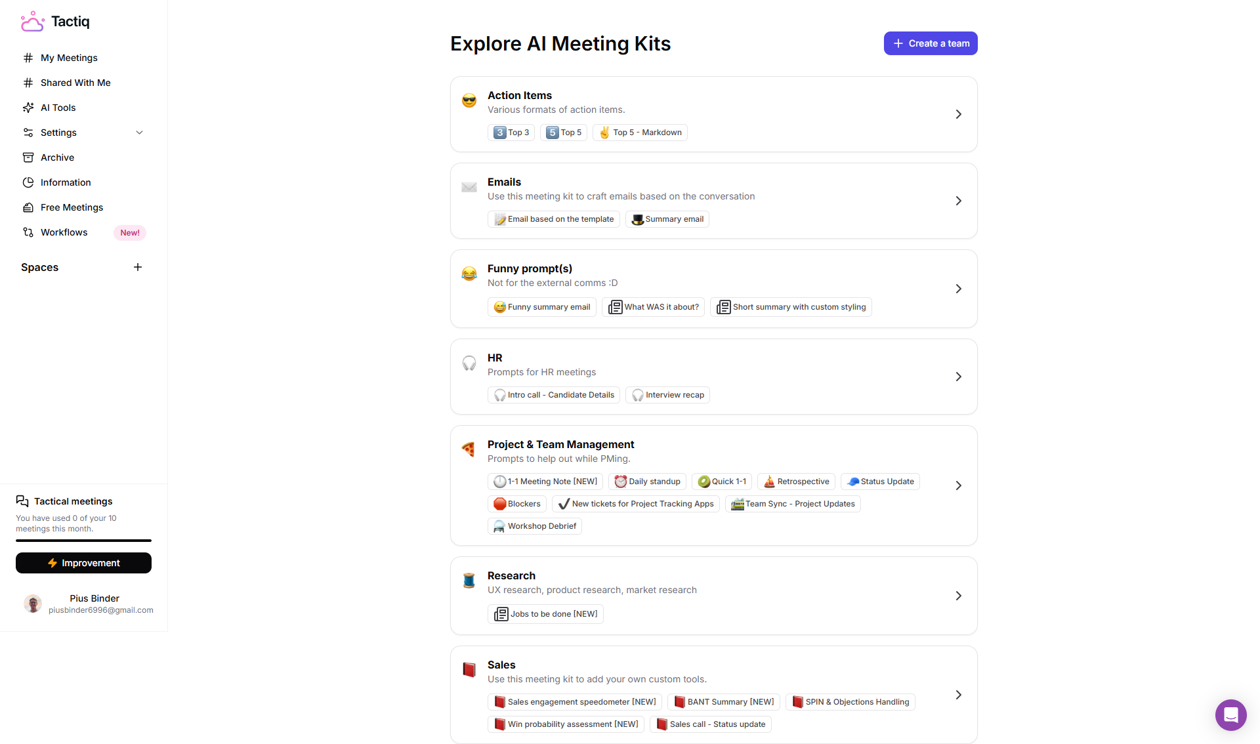Open the chat support bubble icon

tap(1230, 714)
